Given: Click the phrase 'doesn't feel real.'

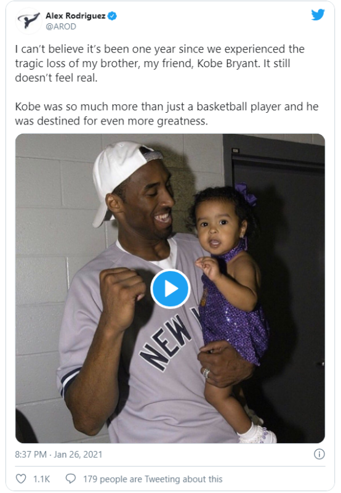Looking at the screenshot, I should point(56,78).
